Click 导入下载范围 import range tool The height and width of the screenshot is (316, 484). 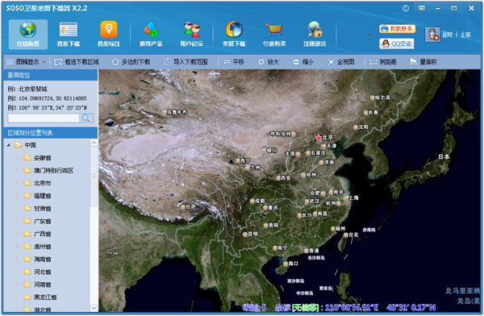(x=186, y=62)
